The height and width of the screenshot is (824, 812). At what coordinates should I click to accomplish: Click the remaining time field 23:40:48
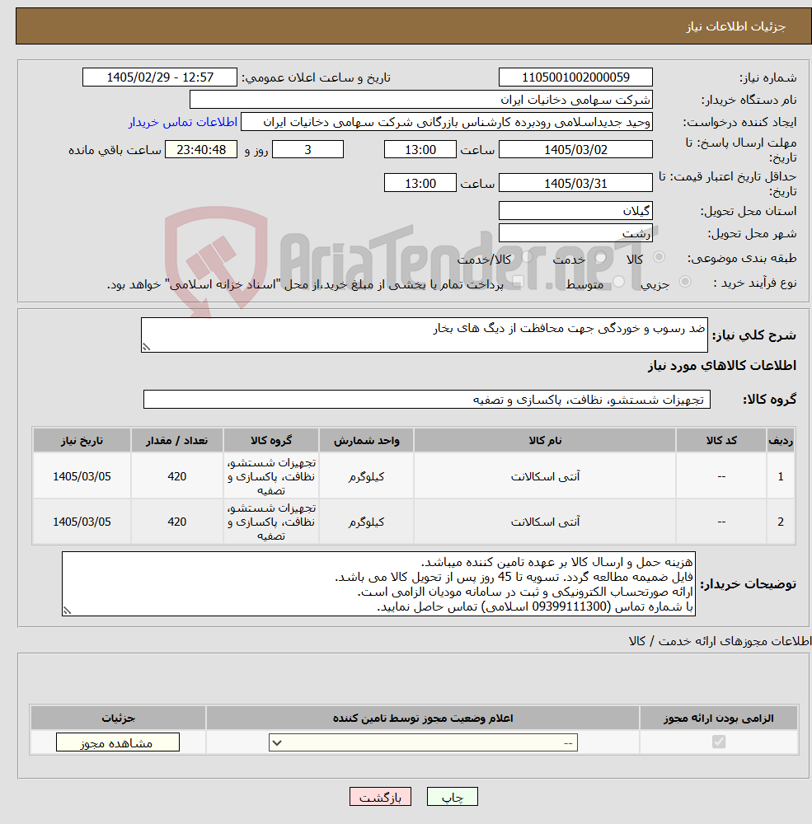201,149
